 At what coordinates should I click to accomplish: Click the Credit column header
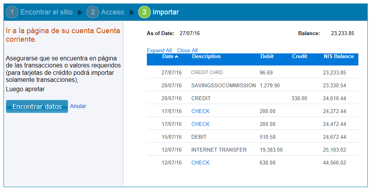coord(300,57)
